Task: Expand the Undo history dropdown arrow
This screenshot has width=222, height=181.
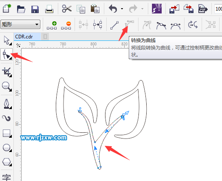Action: (x=122, y=9)
